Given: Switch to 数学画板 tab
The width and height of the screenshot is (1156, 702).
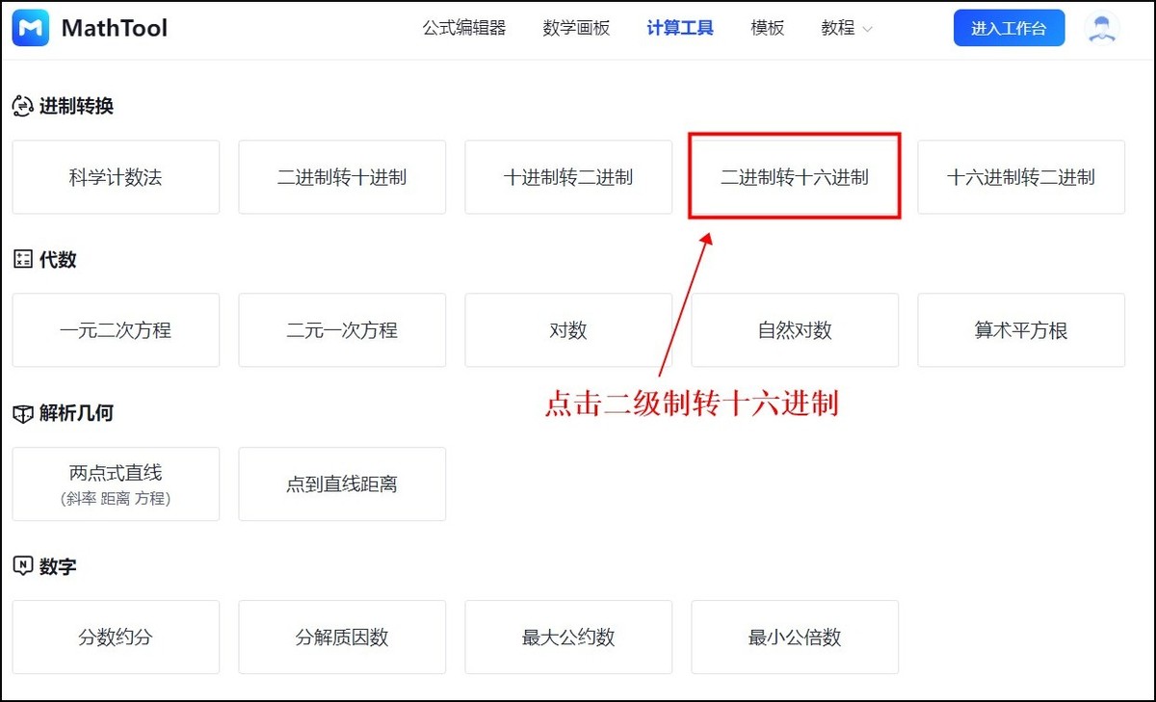Looking at the screenshot, I should (576, 29).
